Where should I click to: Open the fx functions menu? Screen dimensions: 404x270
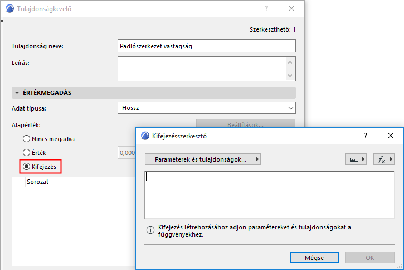pos(383,159)
